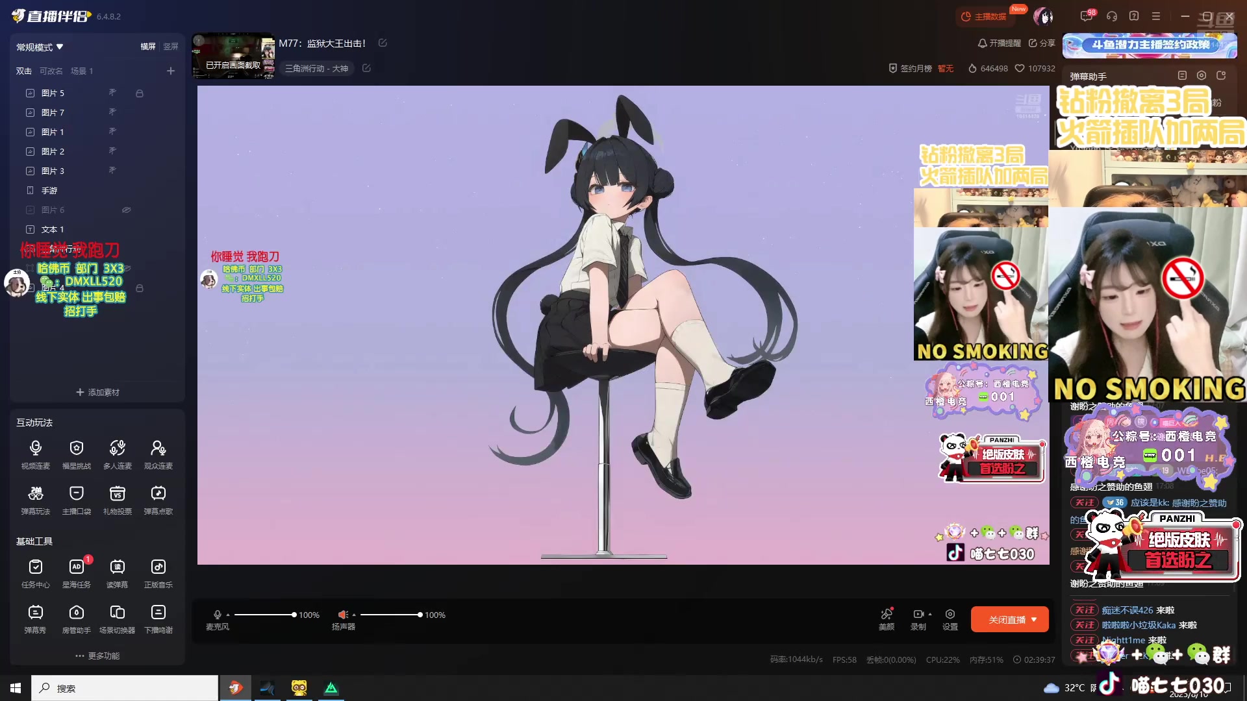This screenshot has width=1247, height=701.
Task: Click 分享 share link
Action: (x=1042, y=43)
